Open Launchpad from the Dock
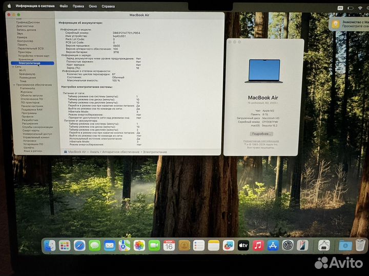The image size is (369, 276). click(65, 246)
